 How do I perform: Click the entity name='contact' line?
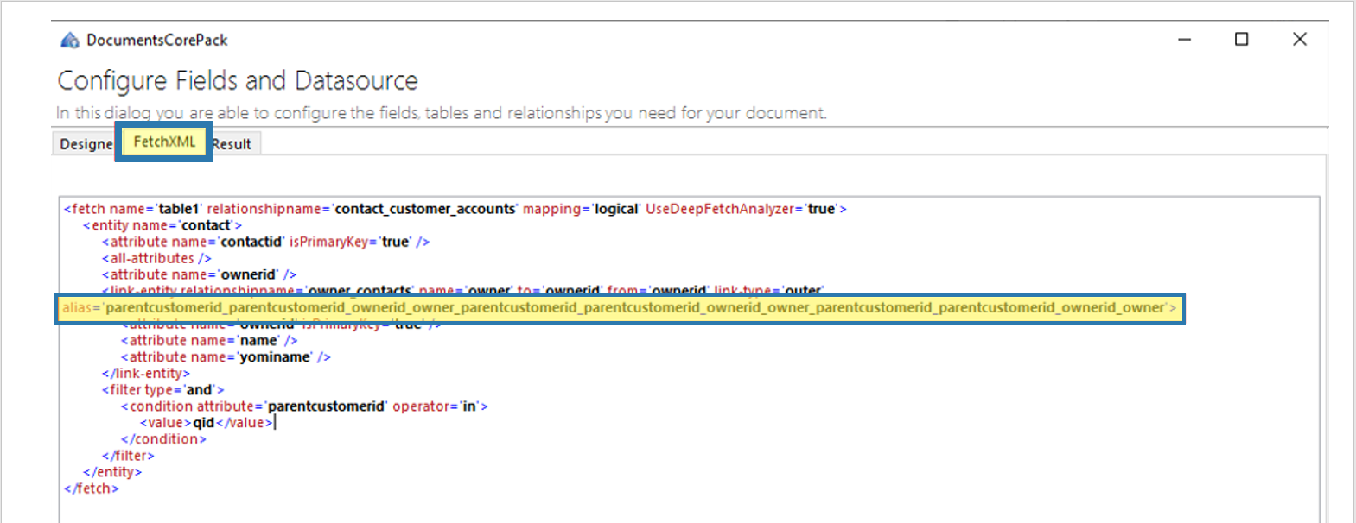[162, 225]
